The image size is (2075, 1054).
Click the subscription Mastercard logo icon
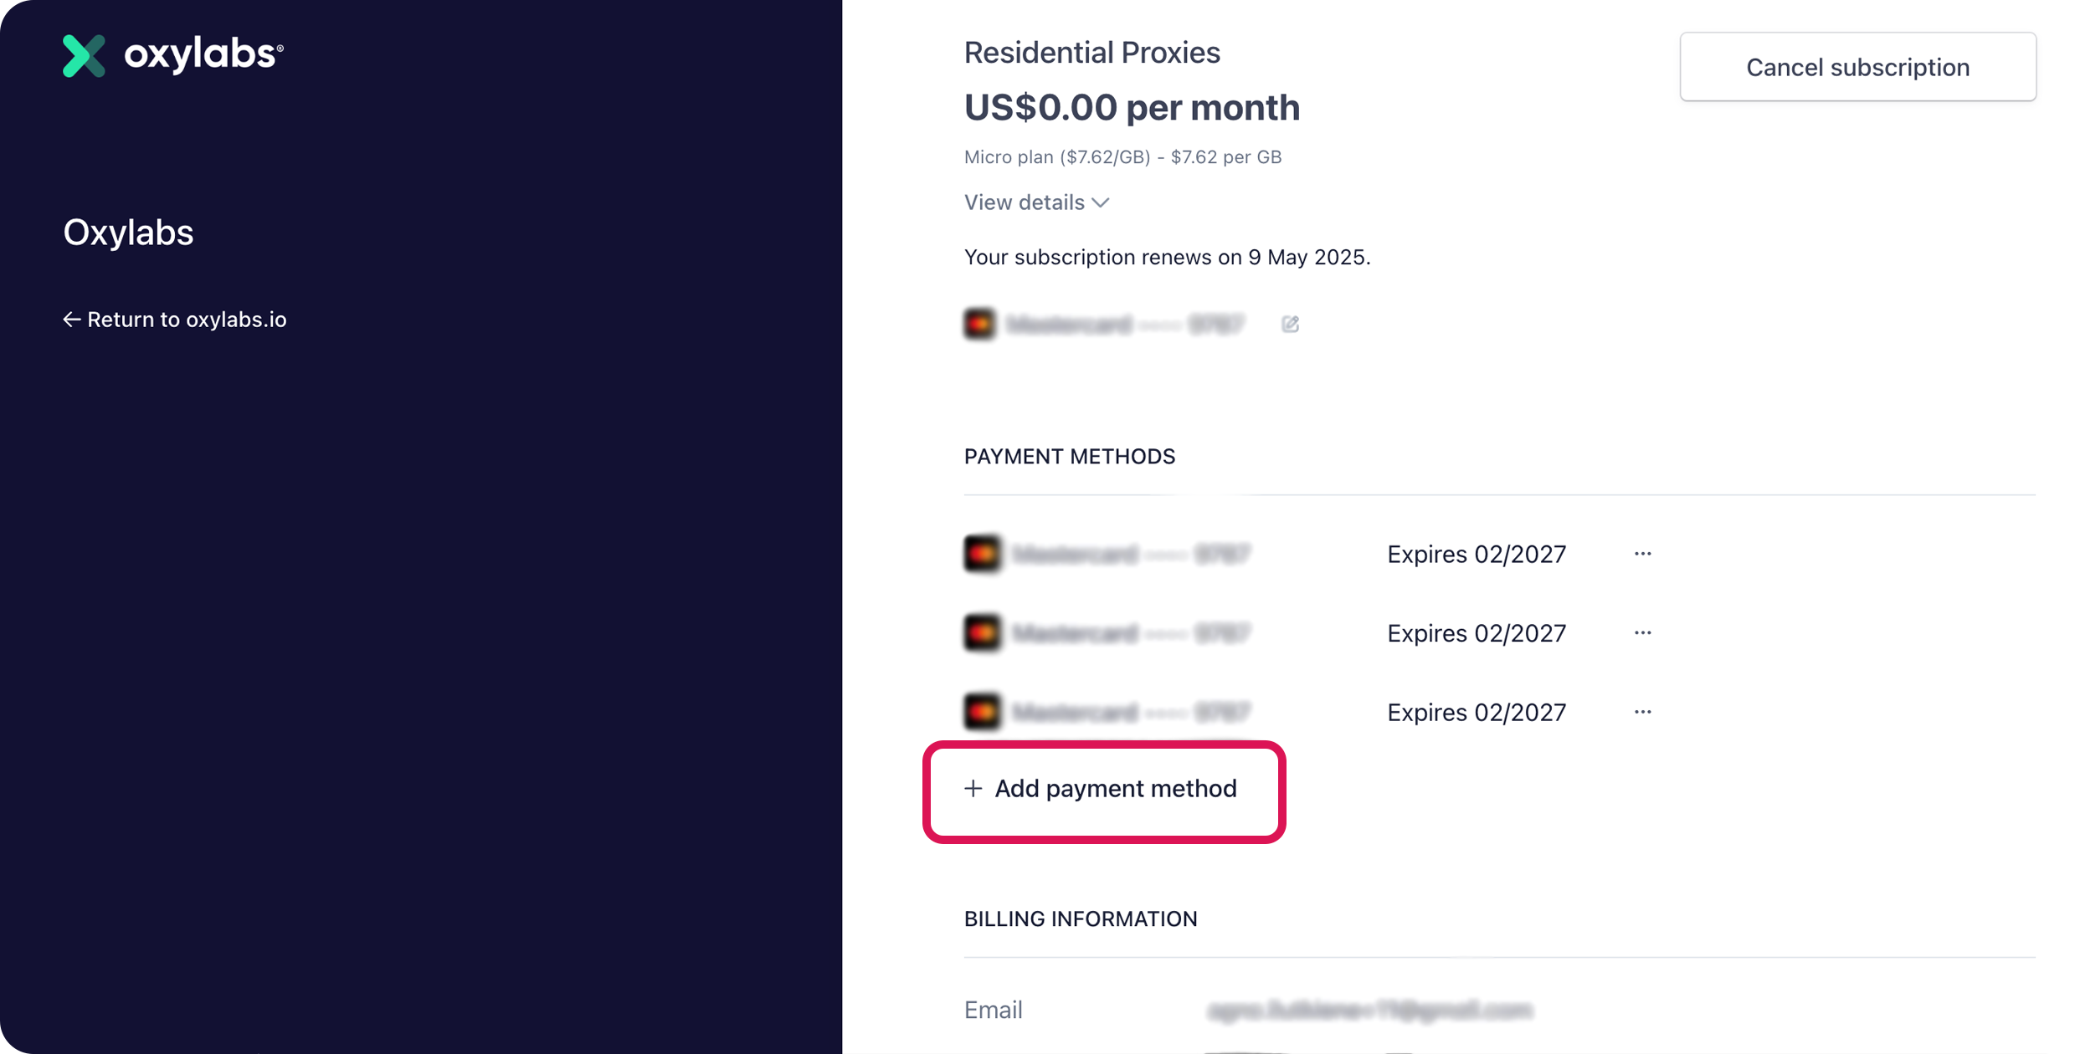(980, 324)
